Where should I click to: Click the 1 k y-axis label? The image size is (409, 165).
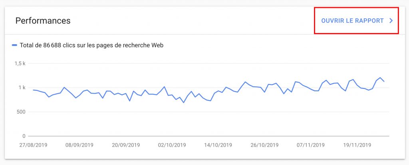tap(21, 88)
